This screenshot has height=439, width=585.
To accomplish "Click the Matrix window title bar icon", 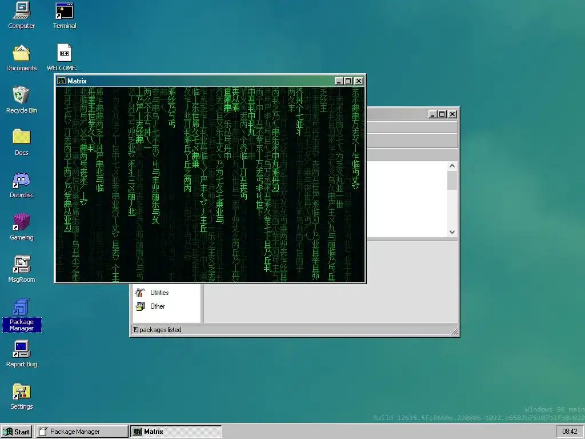I will tap(62, 81).
